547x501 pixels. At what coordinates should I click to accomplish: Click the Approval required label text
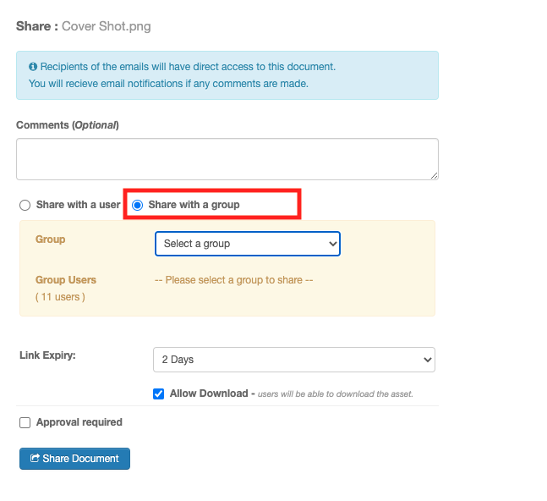79,422
